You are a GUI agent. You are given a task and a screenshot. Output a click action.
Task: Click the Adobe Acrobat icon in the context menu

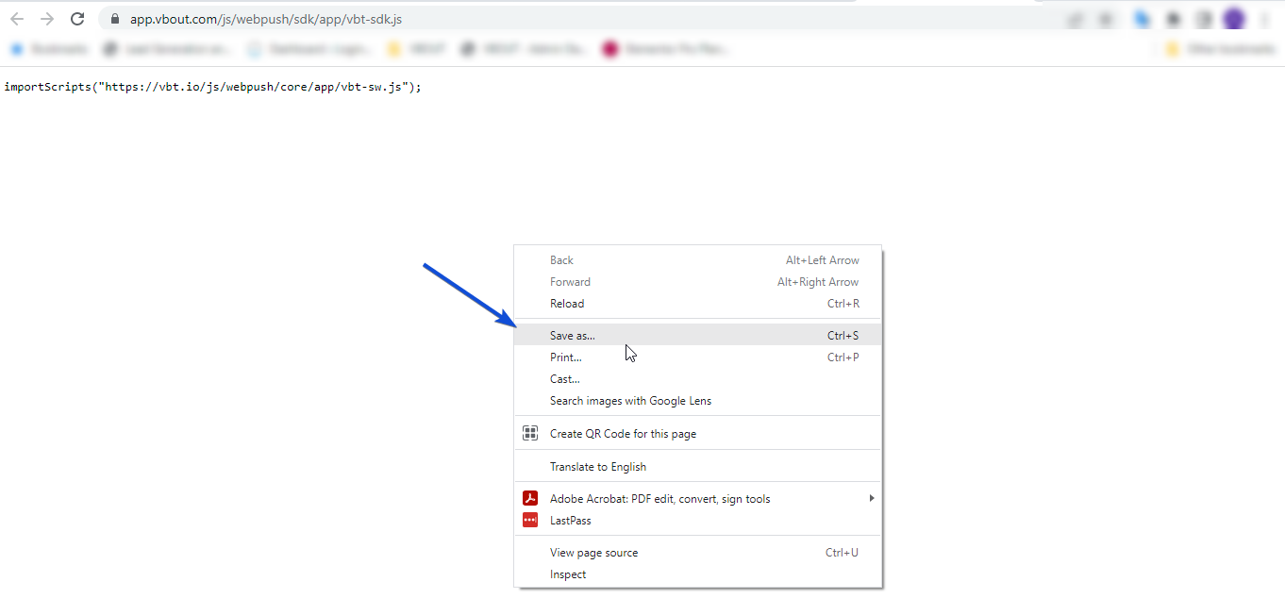click(530, 499)
